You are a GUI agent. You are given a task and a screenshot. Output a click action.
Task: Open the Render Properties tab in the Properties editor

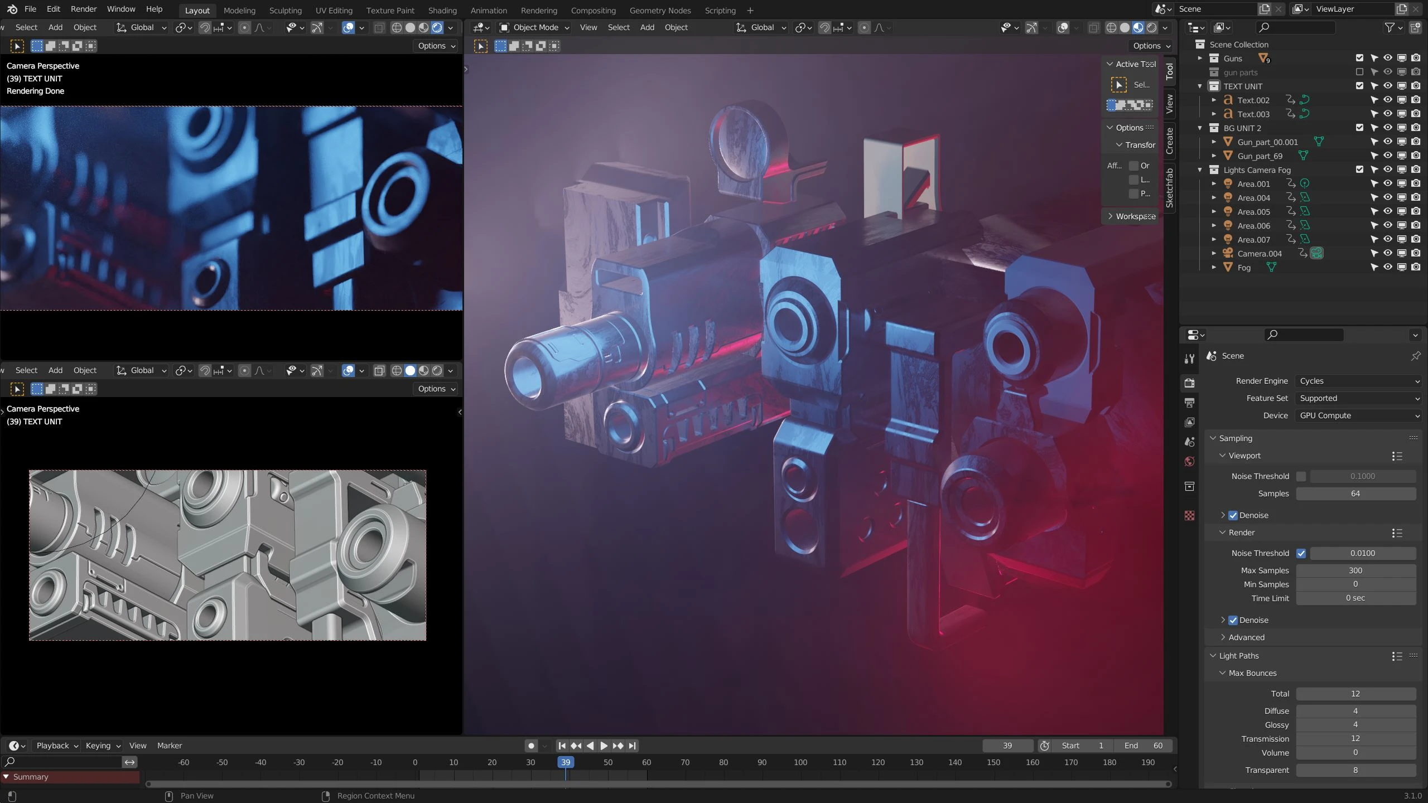click(1189, 383)
